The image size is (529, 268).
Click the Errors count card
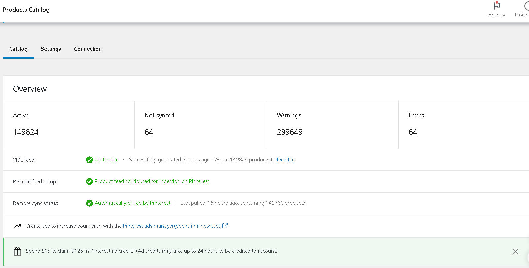(x=463, y=125)
